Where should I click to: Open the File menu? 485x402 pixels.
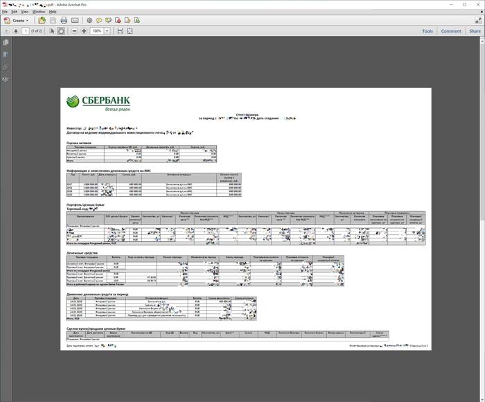[5, 12]
